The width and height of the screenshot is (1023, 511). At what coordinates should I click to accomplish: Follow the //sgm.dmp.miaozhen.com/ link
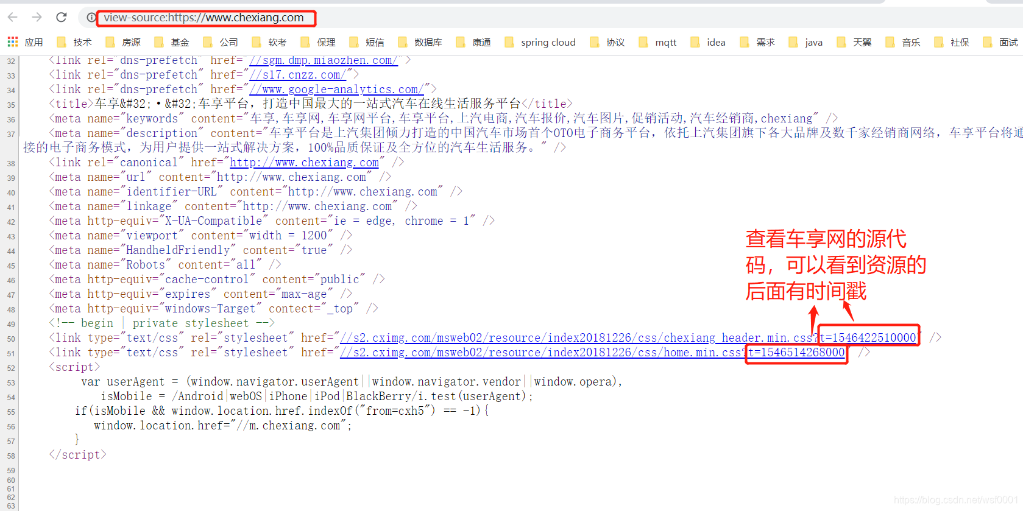324,60
